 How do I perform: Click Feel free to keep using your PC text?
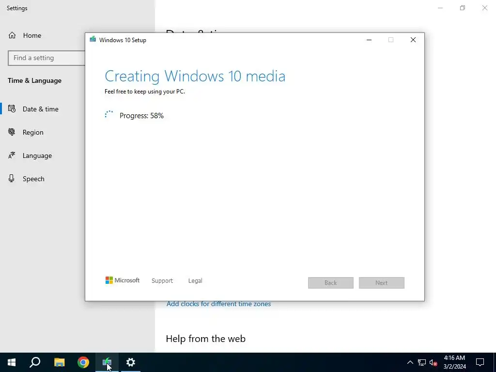click(x=144, y=92)
